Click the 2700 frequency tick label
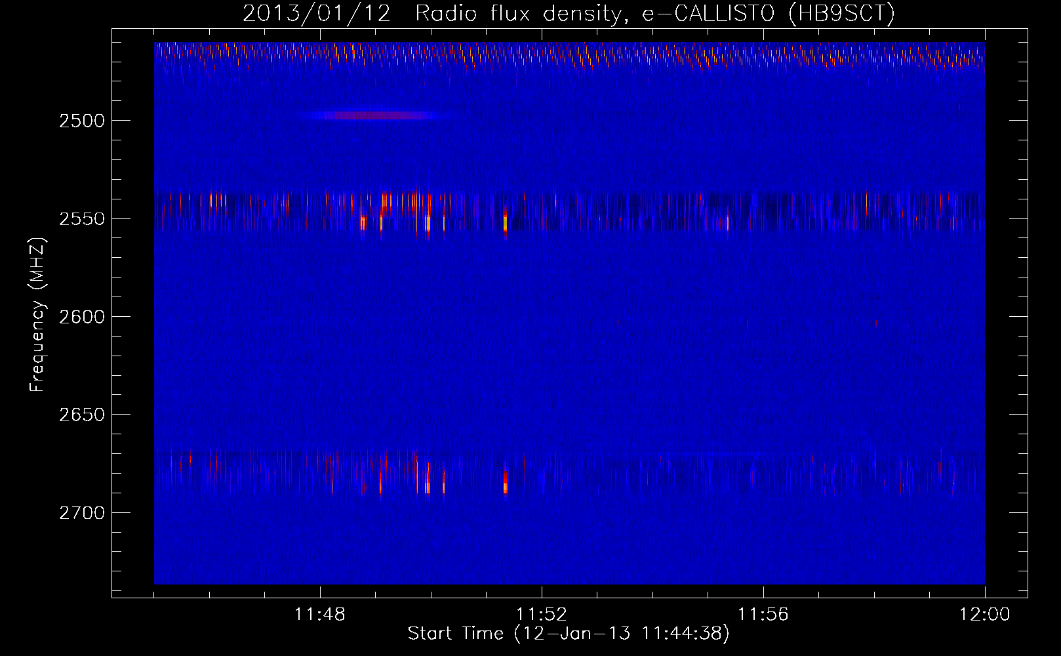Image resolution: width=1061 pixels, height=656 pixels. [x=82, y=513]
